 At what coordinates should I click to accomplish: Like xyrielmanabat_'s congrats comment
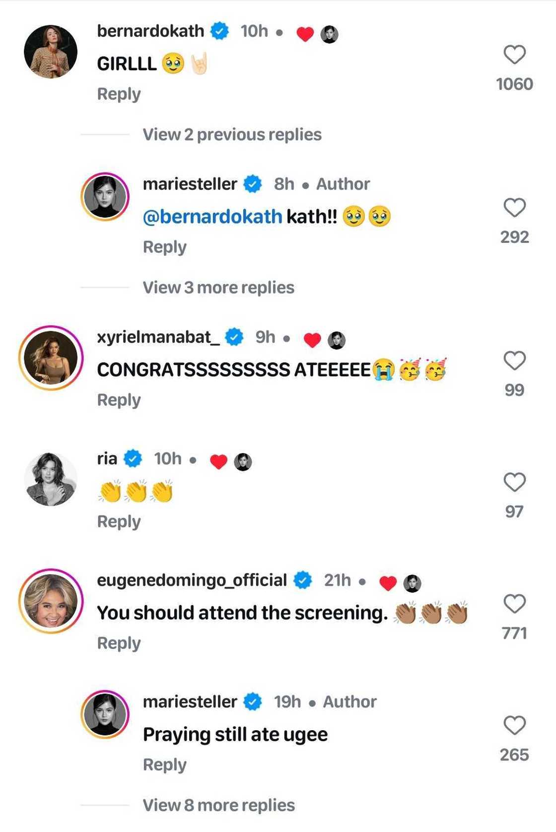[514, 361]
